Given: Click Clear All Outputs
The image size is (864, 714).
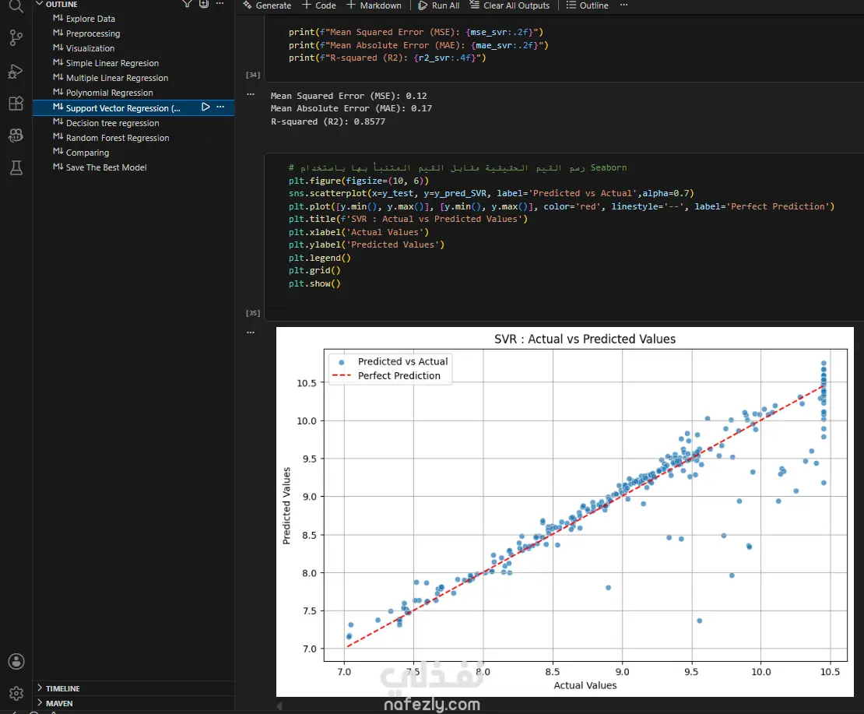Looking at the screenshot, I should [x=510, y=5].
